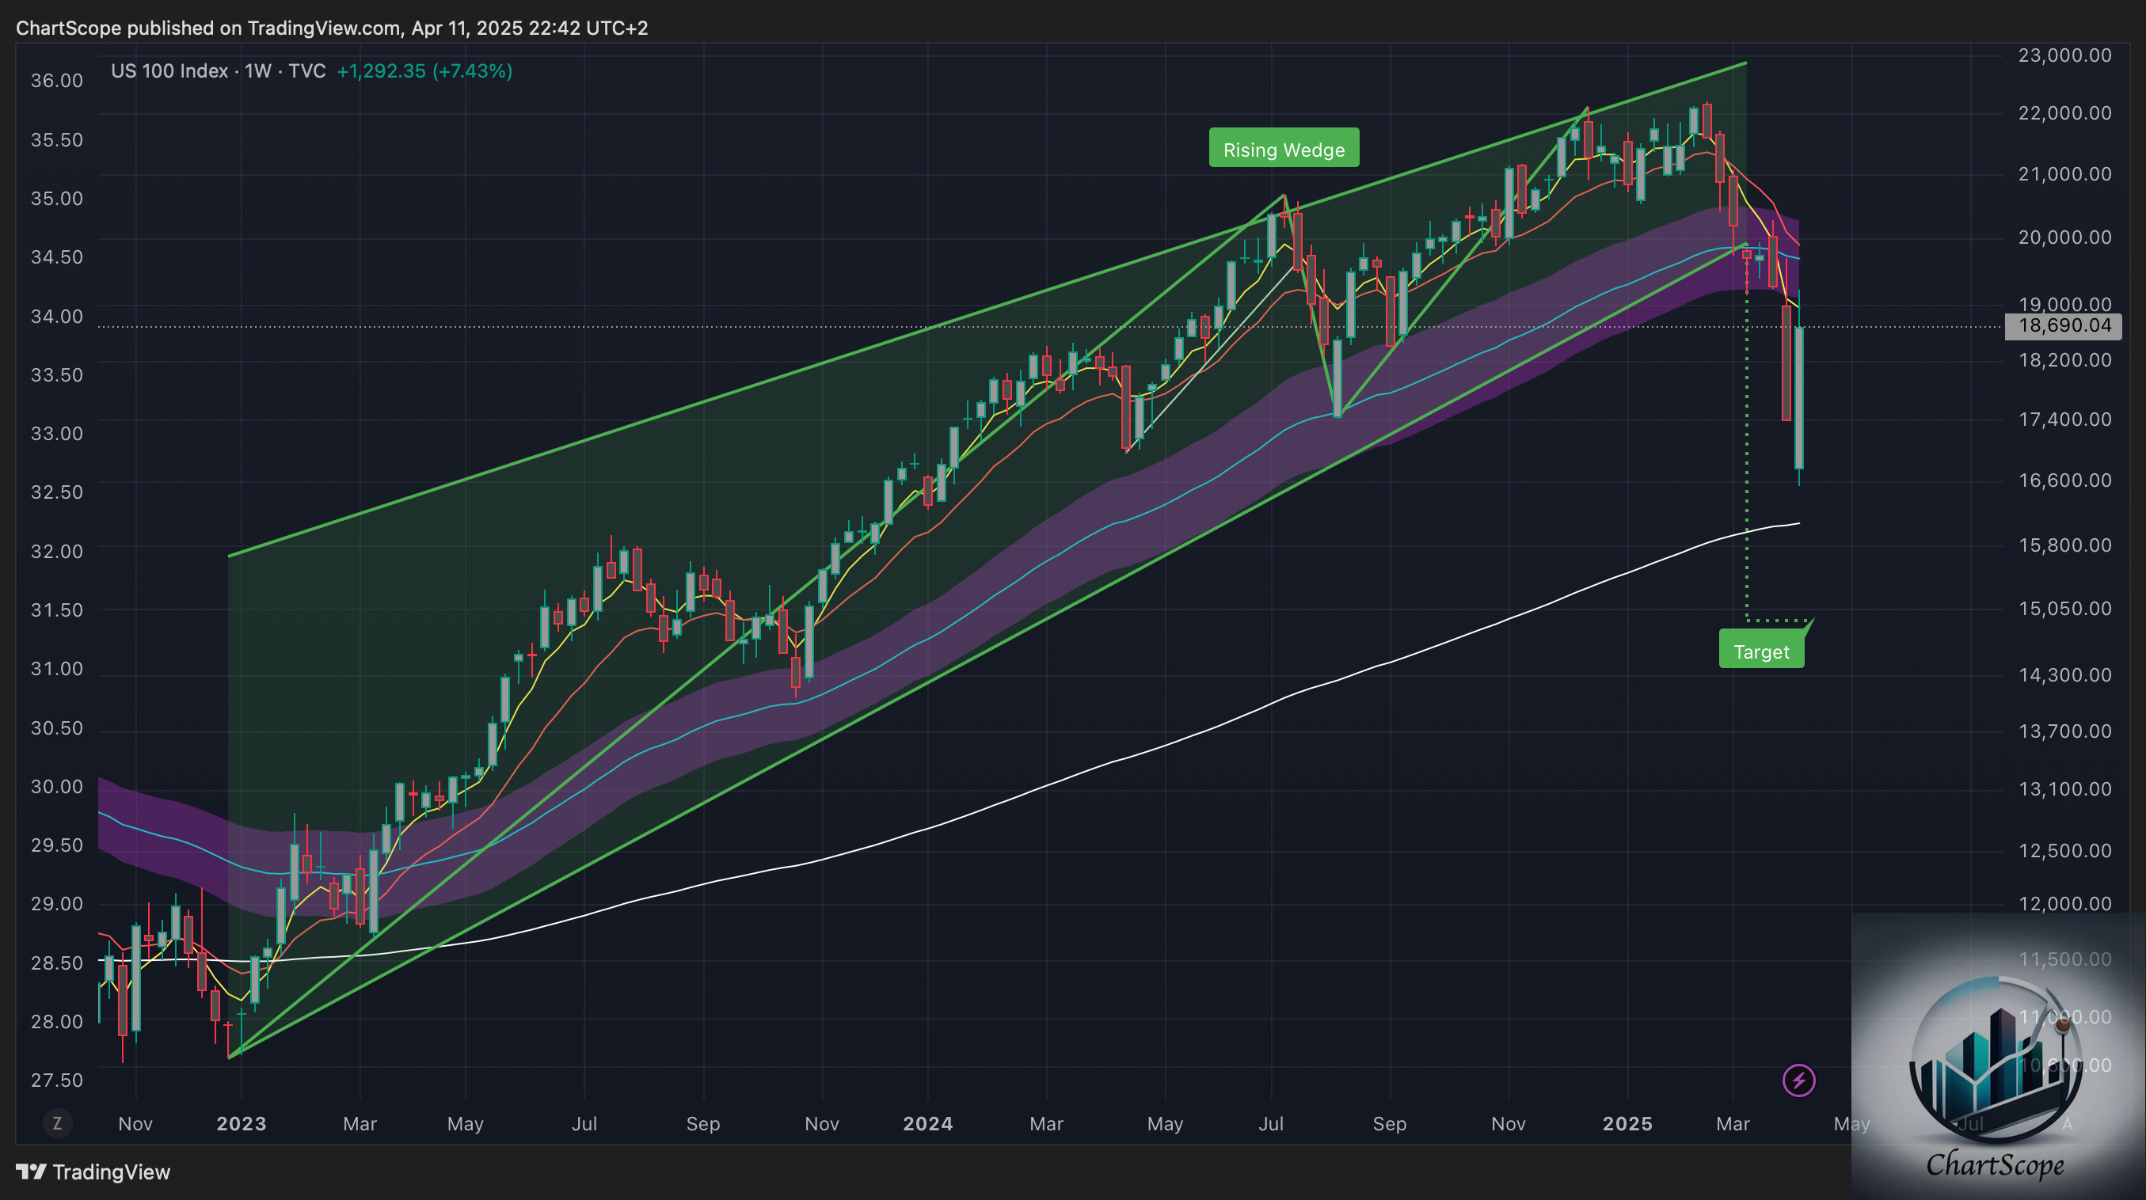
Task: Click the 2025 time axis label
Action: (x=1627, y=1123)
